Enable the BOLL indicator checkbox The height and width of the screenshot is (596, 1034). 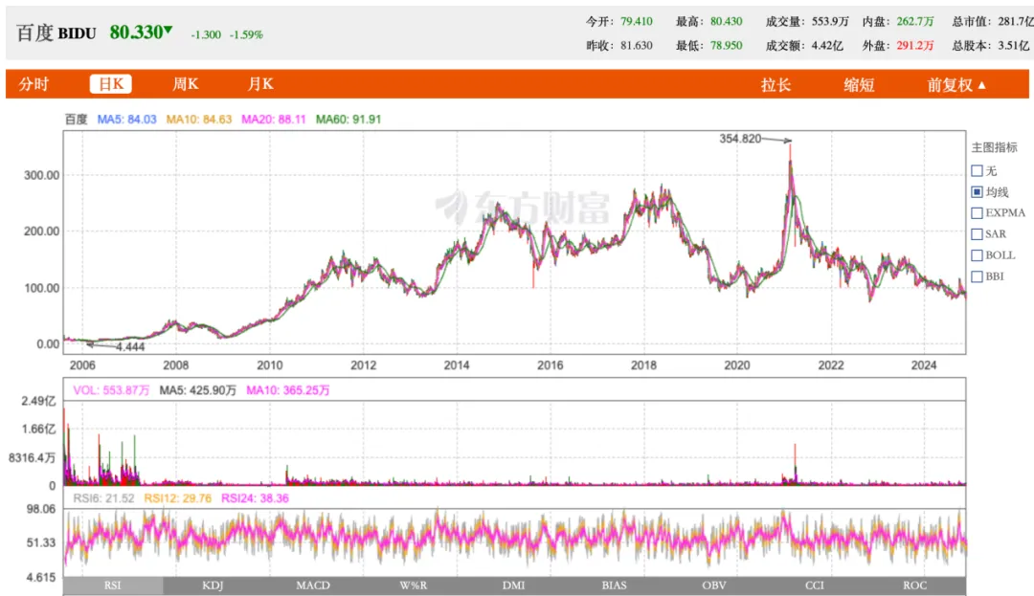coord(978,255)
